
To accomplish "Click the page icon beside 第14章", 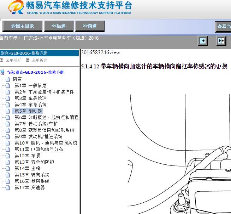I will click(8, 169).
